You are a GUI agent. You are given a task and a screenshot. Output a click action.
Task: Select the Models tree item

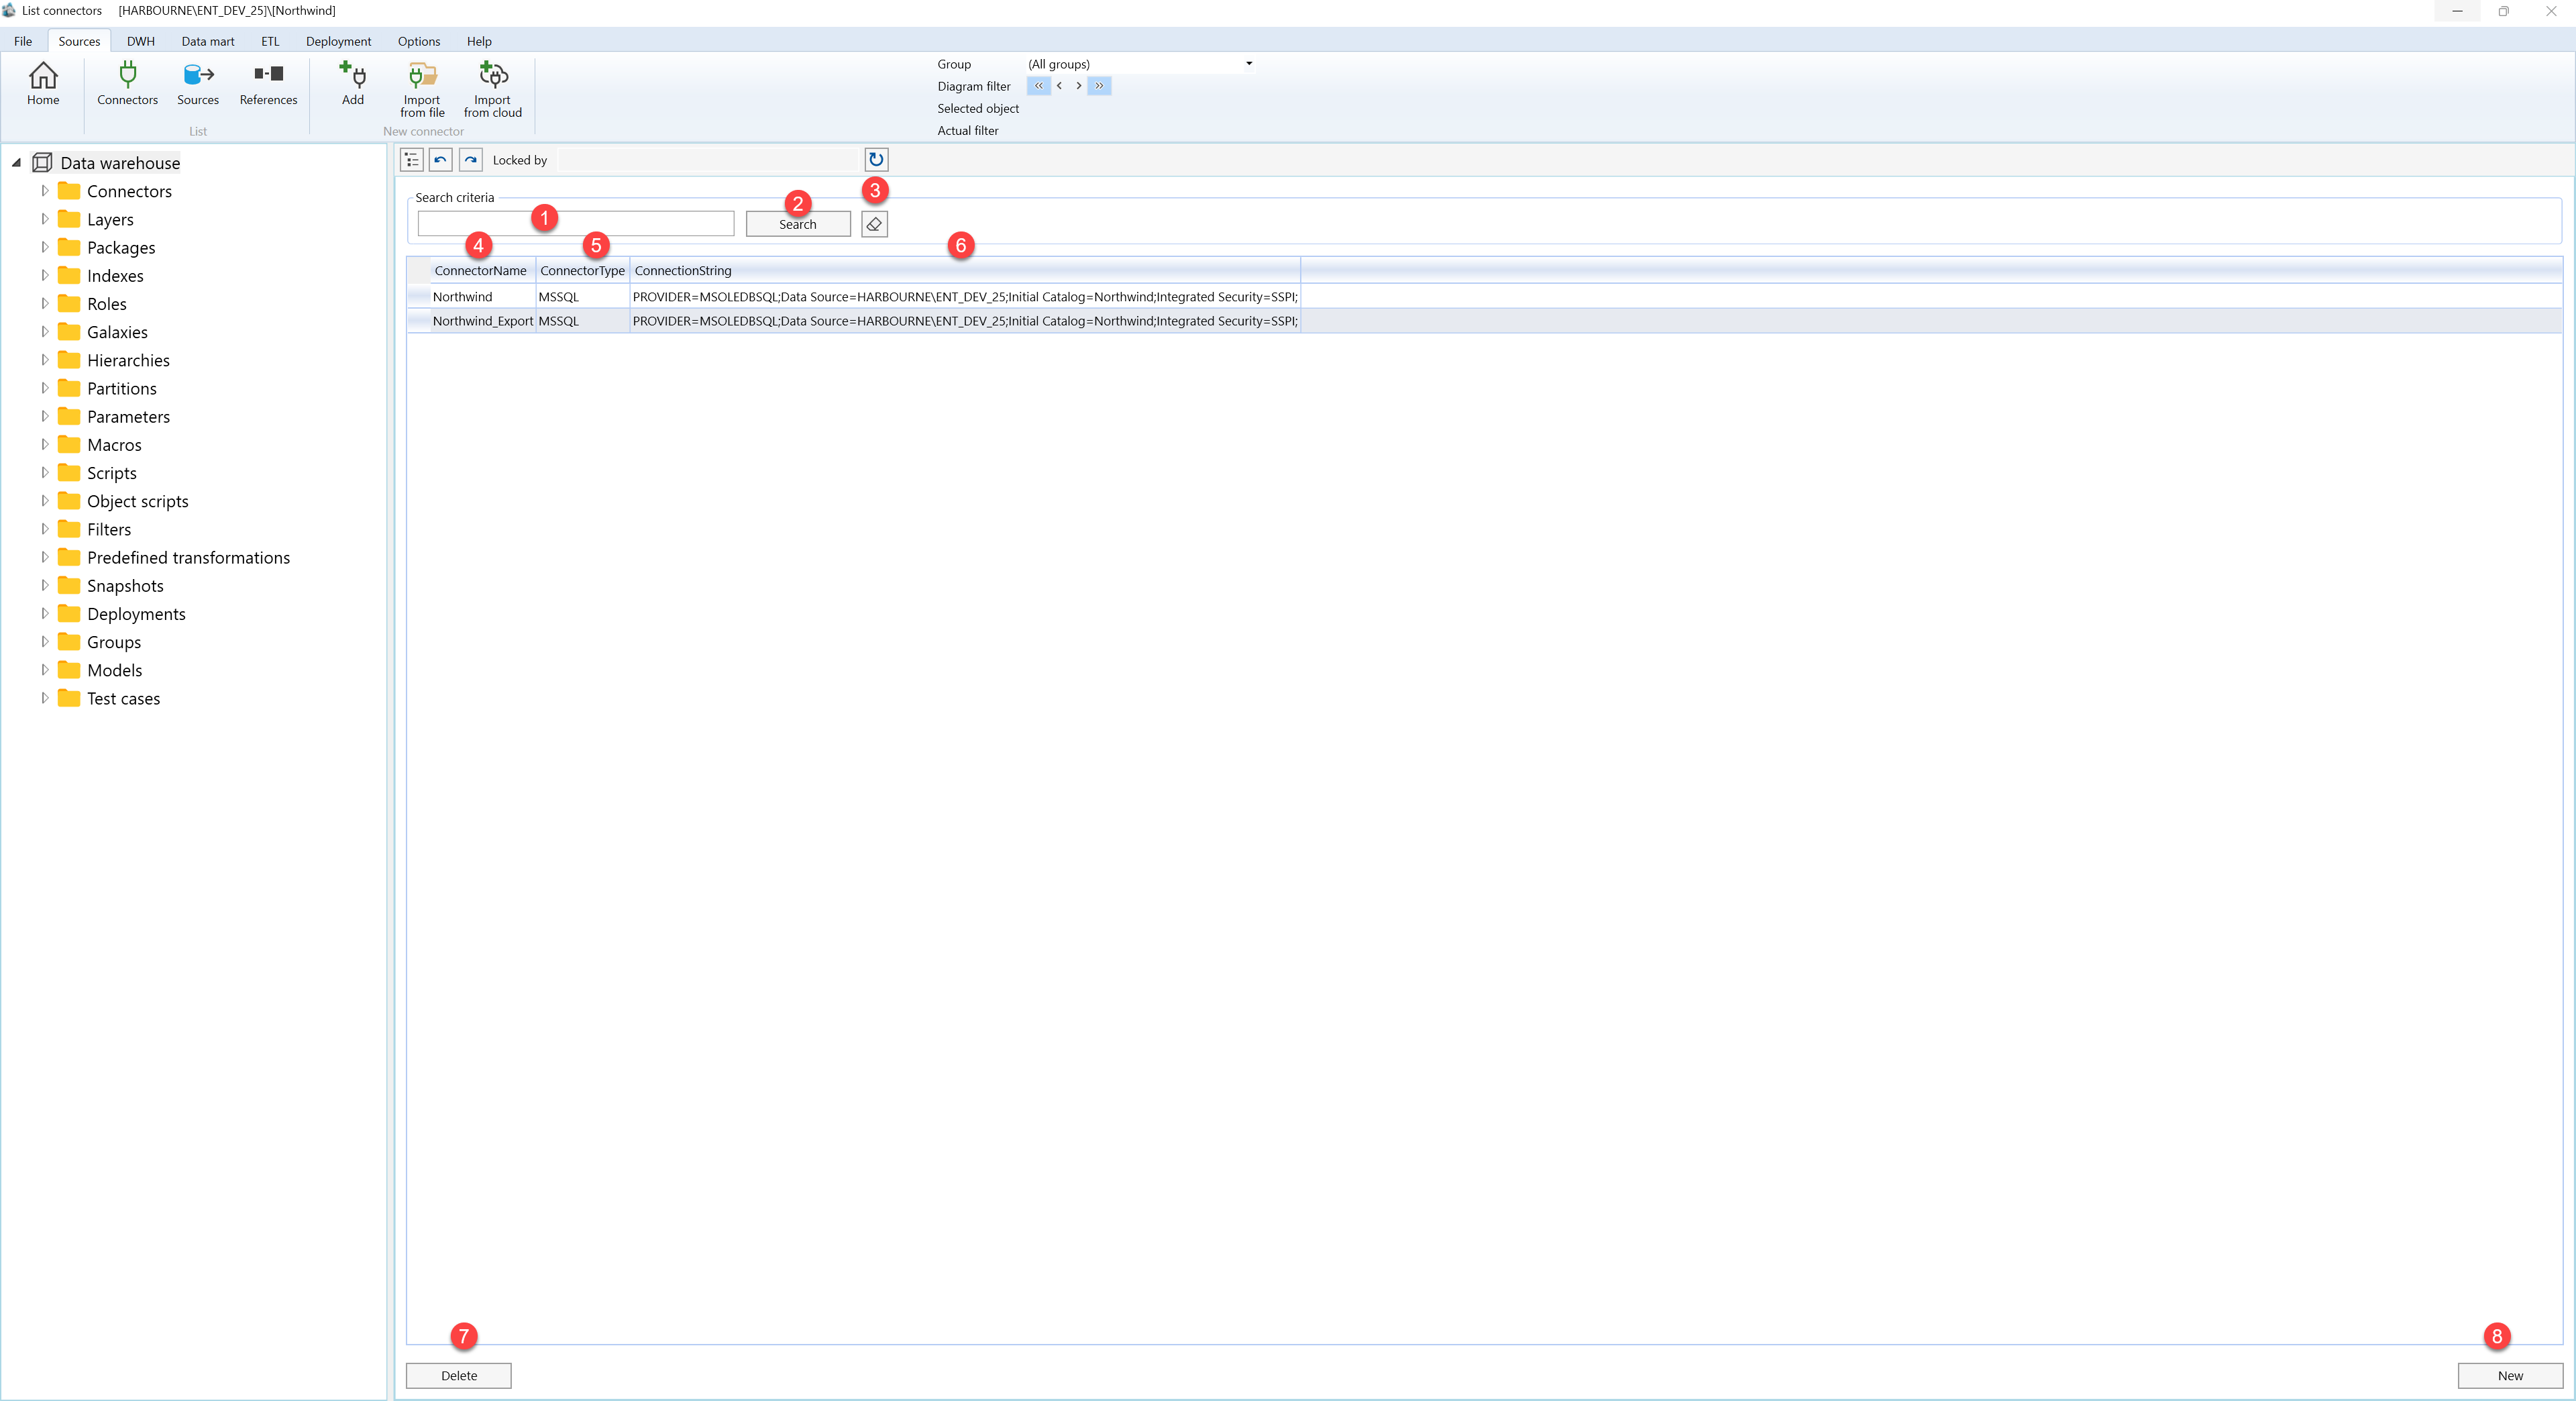[114, 669]
